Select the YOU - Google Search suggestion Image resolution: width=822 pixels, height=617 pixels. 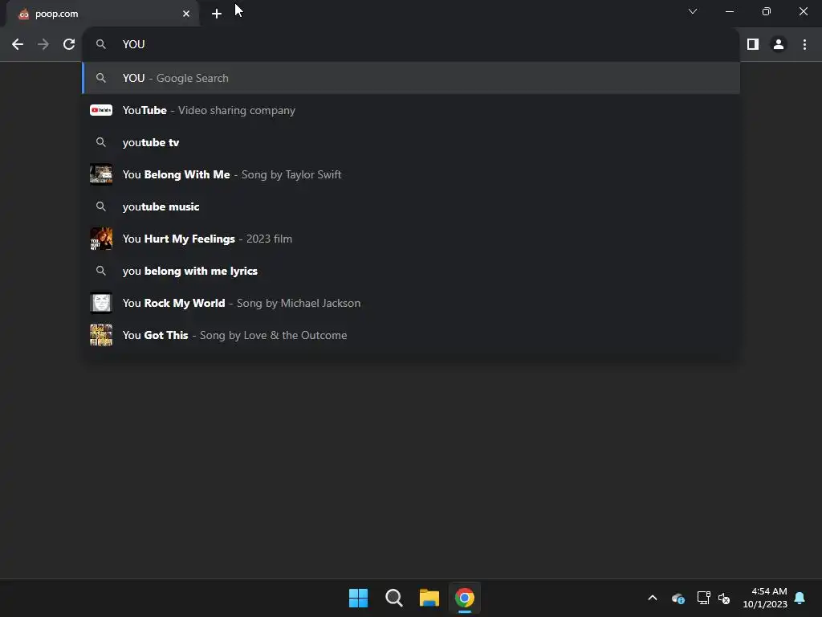pyautogui.click(x=411, y=78)
